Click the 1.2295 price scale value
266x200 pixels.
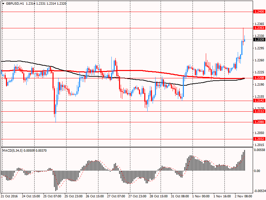click(x=259, y=48)
